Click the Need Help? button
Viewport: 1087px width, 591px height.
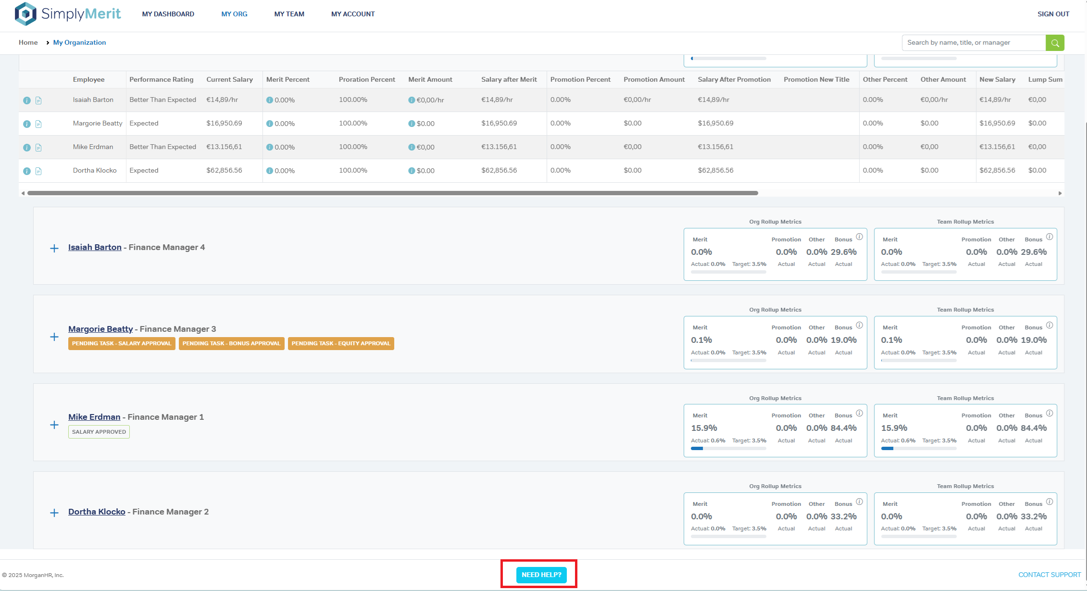[541, 575]
